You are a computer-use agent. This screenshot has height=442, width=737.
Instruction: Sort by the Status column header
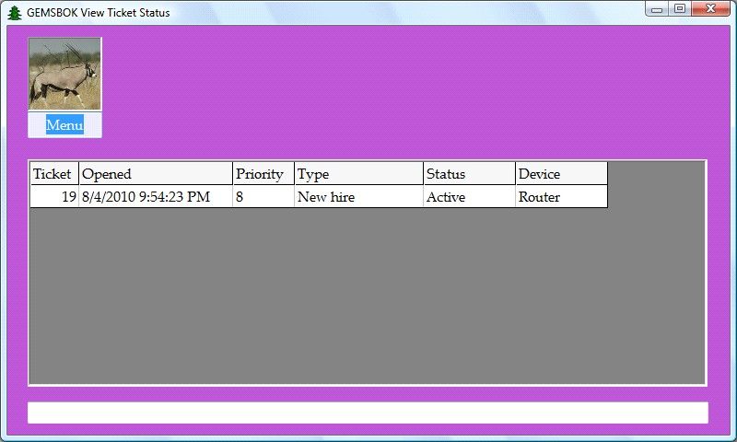point(468,174)
